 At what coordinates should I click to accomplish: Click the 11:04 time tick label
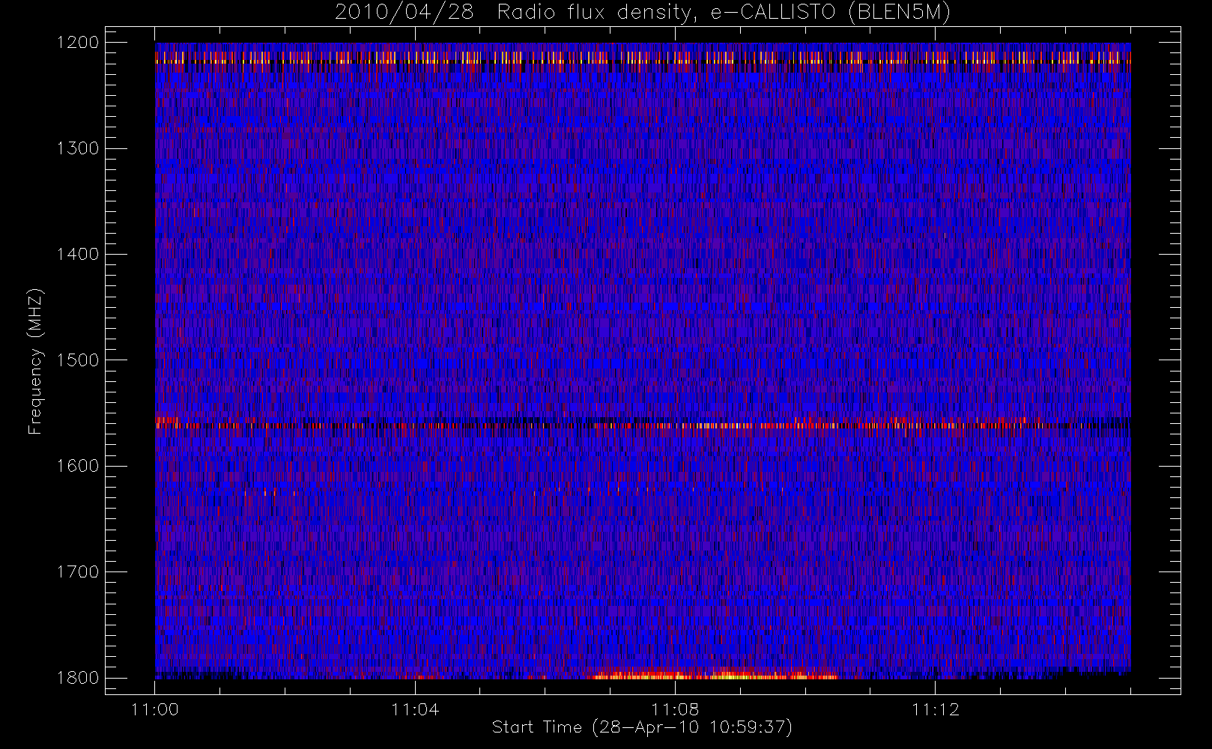coord(415,709)
